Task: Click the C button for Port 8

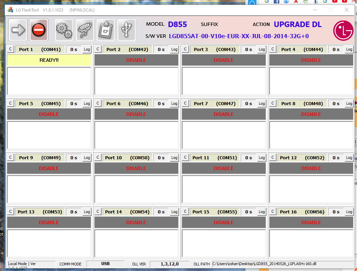Action: click(x=273, y=103)
